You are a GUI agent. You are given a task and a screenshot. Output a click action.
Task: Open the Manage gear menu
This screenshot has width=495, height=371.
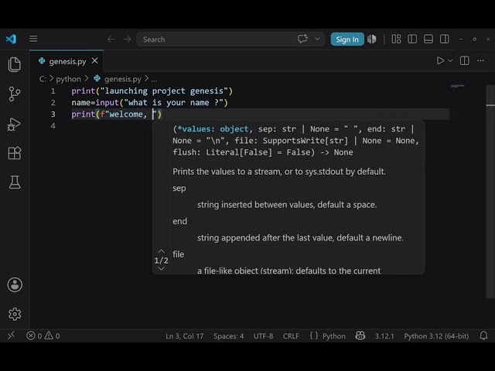[15, 314]
